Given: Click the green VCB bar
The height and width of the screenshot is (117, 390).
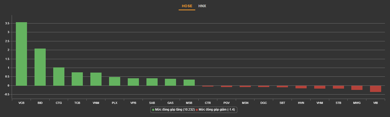Looking at the screenshot, I should [x=21, y=54].
